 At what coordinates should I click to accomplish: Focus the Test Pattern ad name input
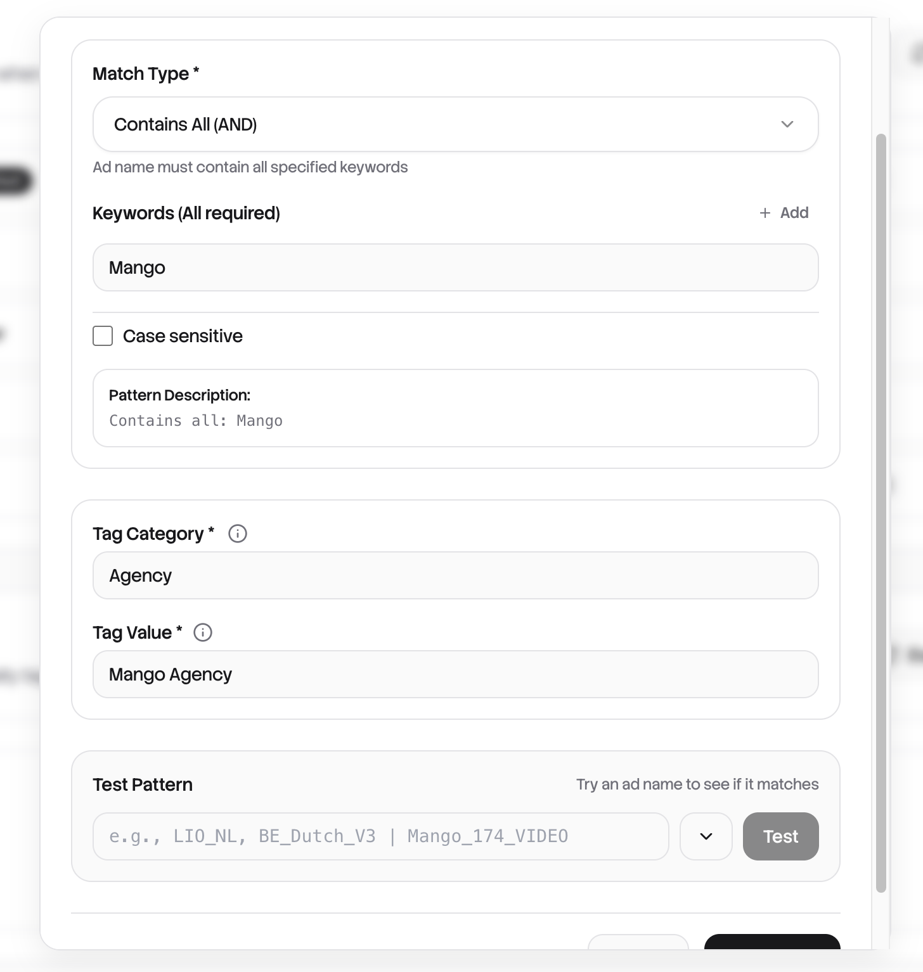tap(380, 836)
